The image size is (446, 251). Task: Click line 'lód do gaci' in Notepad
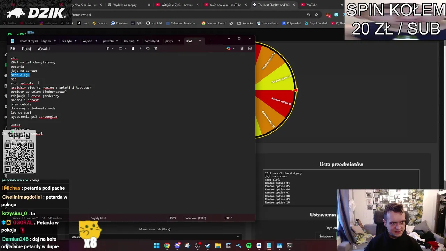pyautogui.click(x=21, y=113)
